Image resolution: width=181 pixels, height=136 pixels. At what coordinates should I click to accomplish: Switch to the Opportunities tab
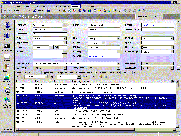[49, 73]
